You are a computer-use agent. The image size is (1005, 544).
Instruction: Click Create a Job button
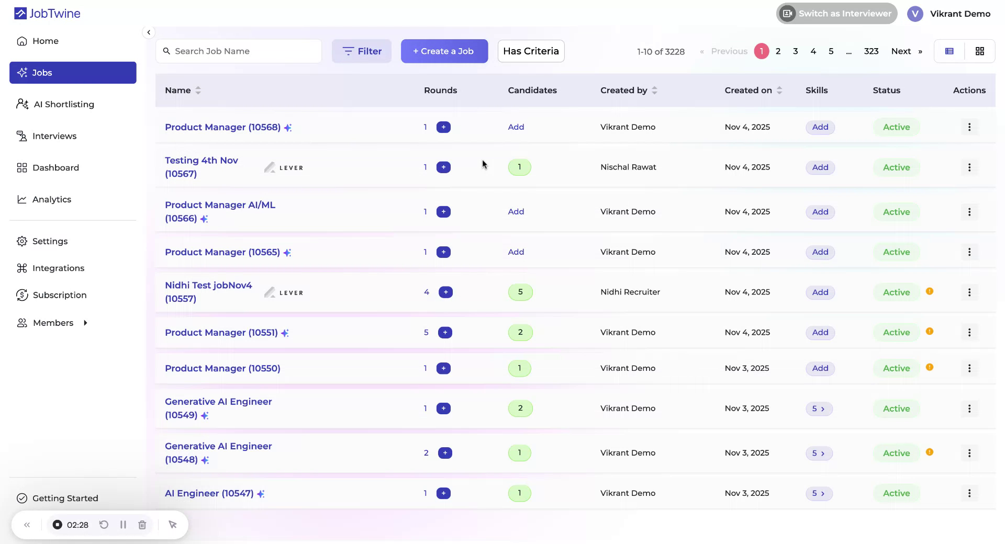point(444,51)
